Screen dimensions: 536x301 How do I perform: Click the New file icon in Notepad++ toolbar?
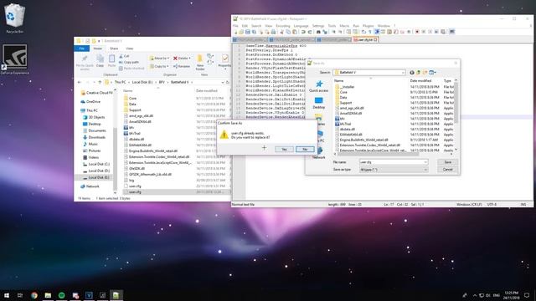235,32
